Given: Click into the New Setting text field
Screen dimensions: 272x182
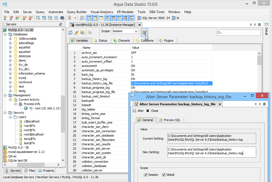Looking at the screenshot, I should pos(212,152).
